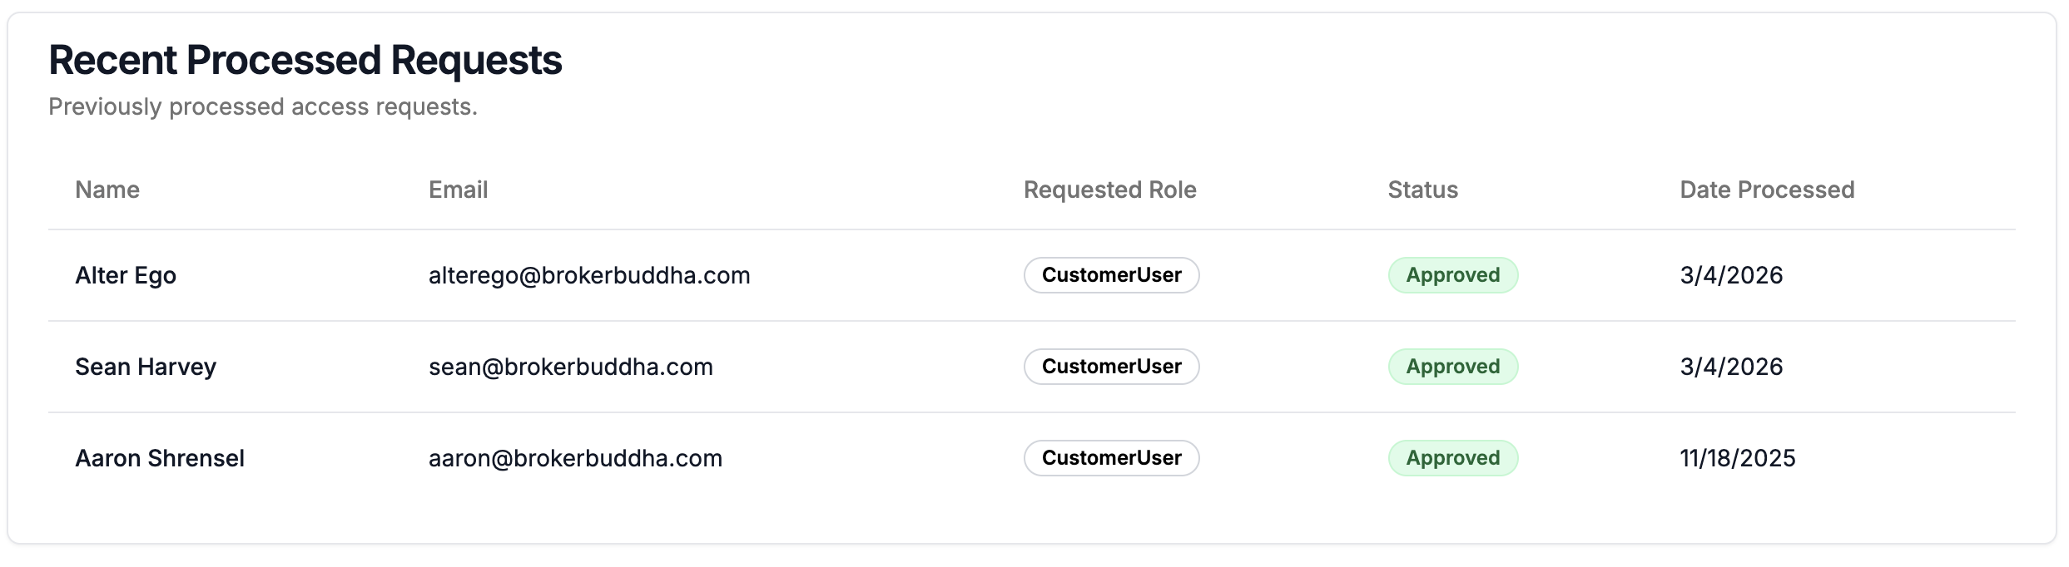Click Approved status badge for Aaron Shrensel
This screenshot has width=2069, height=567.
pyautogui.click(x=1453, y=458)
